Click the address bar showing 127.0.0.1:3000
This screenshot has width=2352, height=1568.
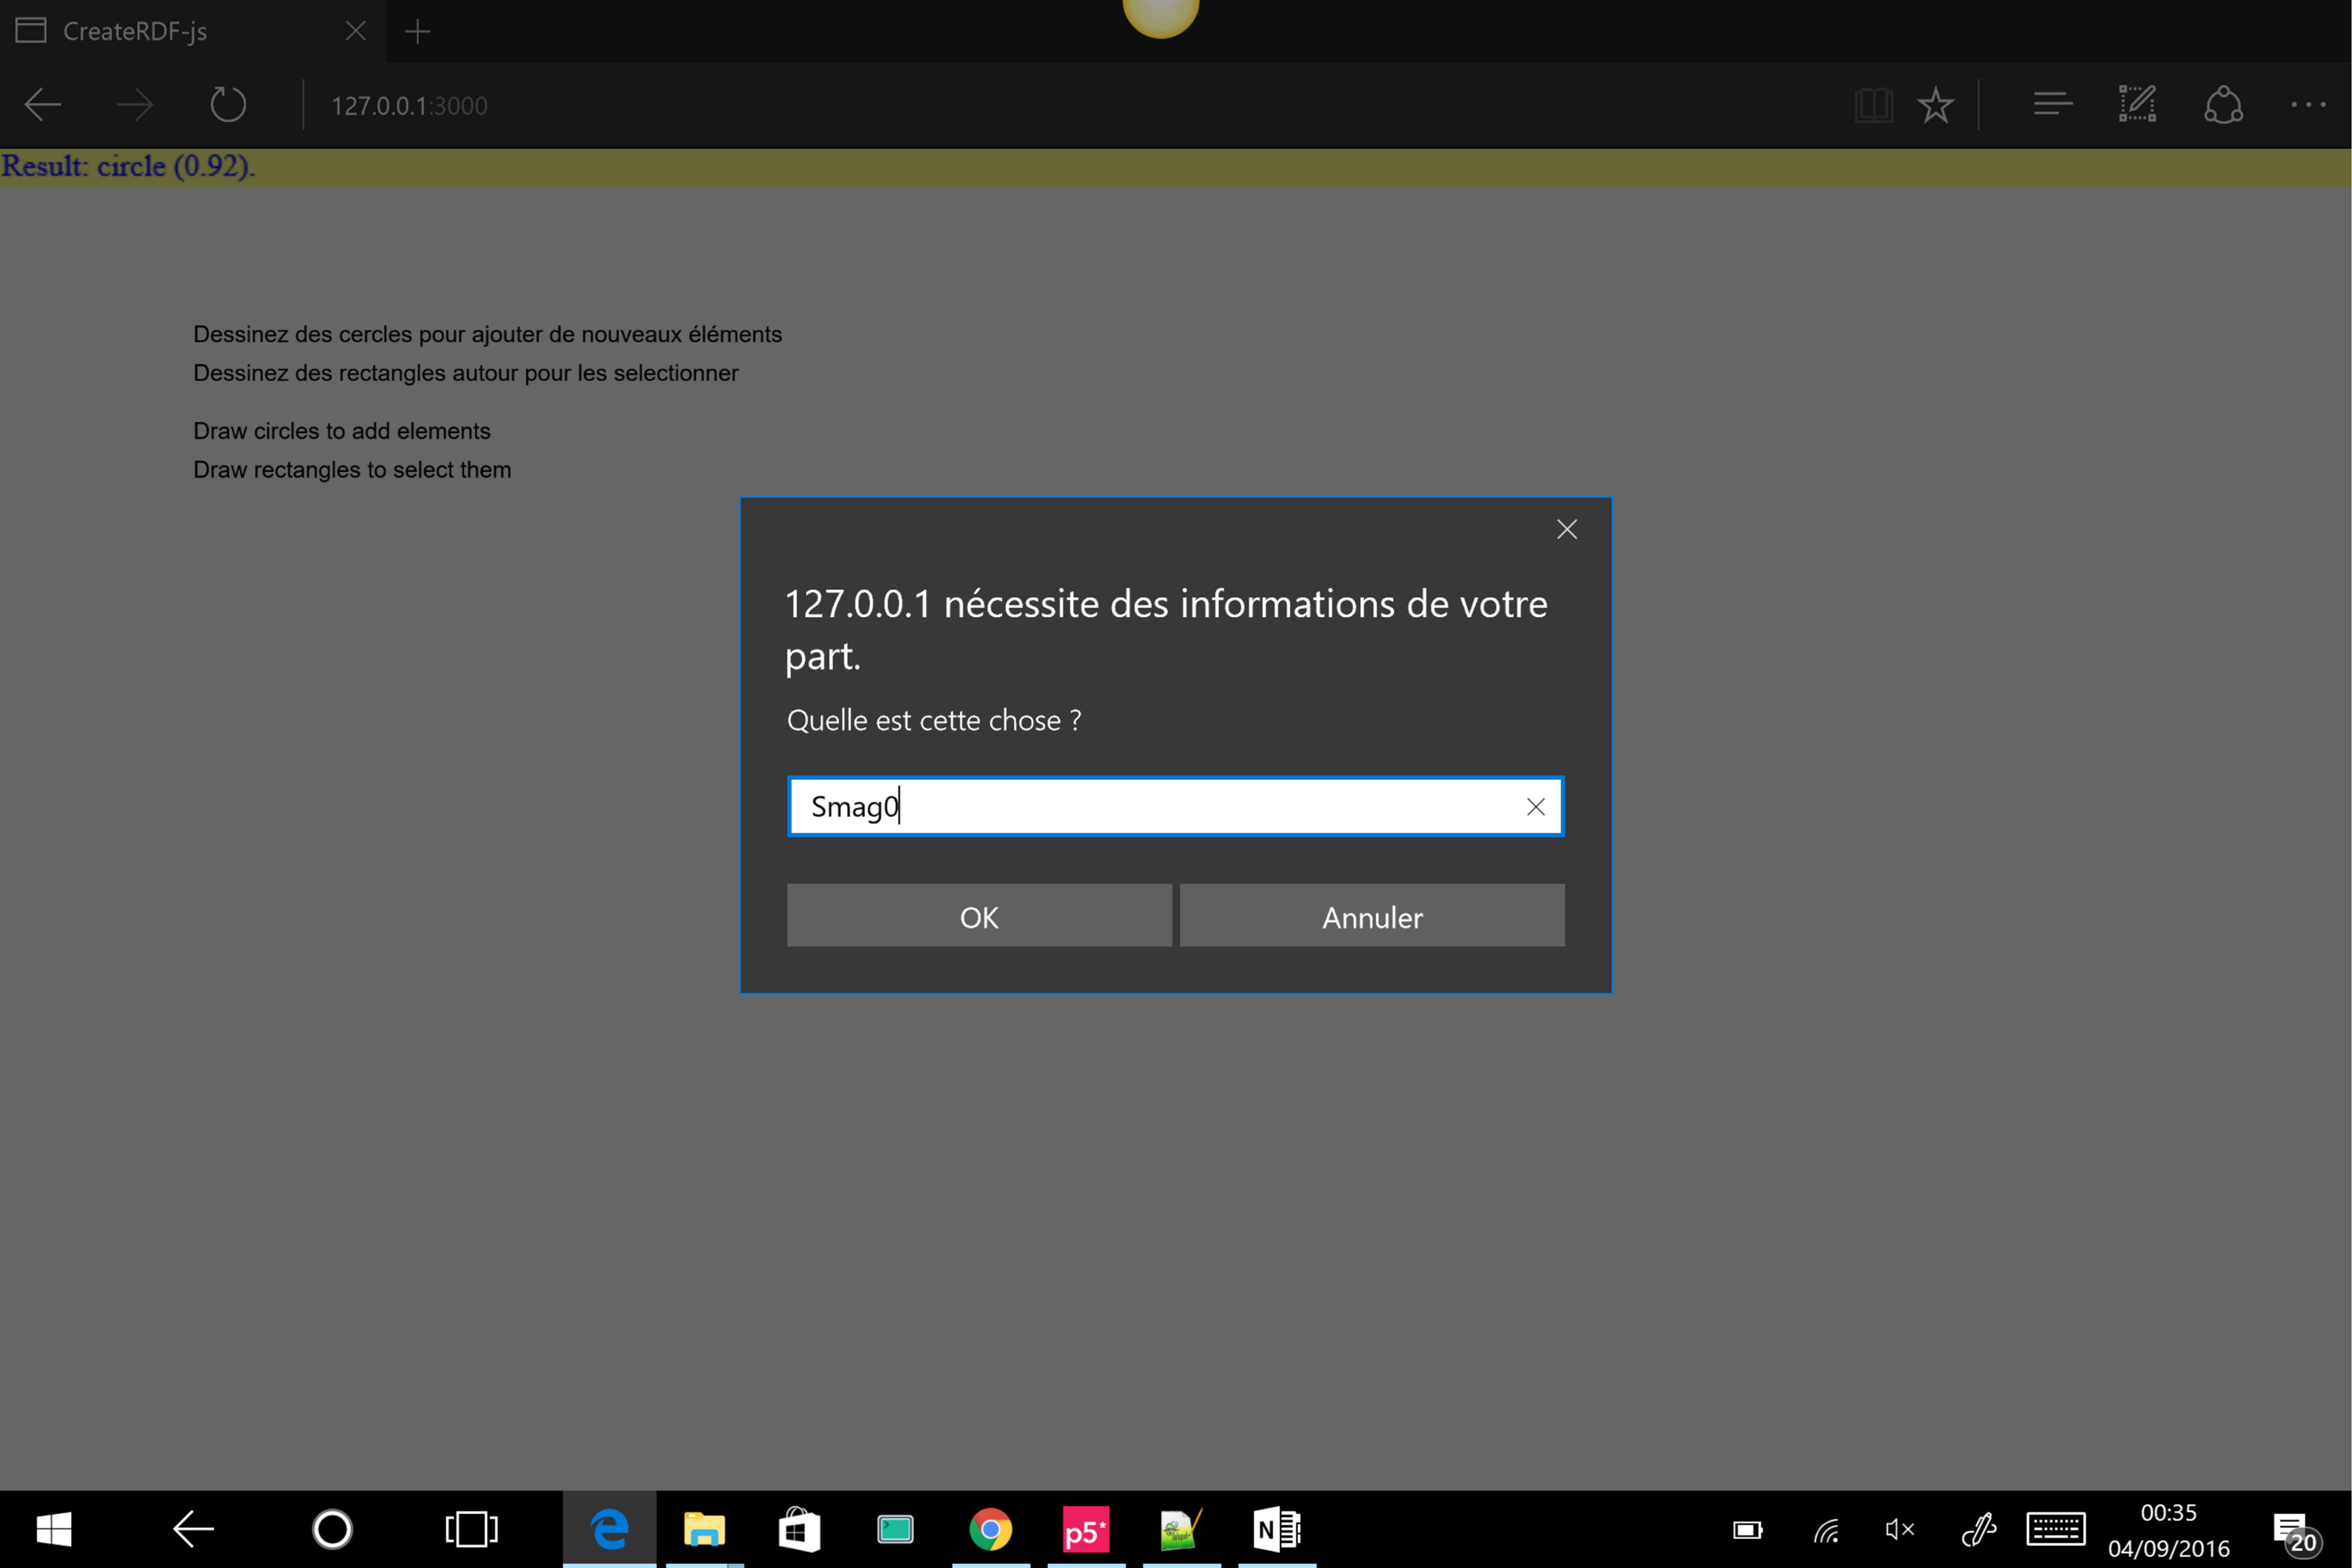(x=410, y=106)
